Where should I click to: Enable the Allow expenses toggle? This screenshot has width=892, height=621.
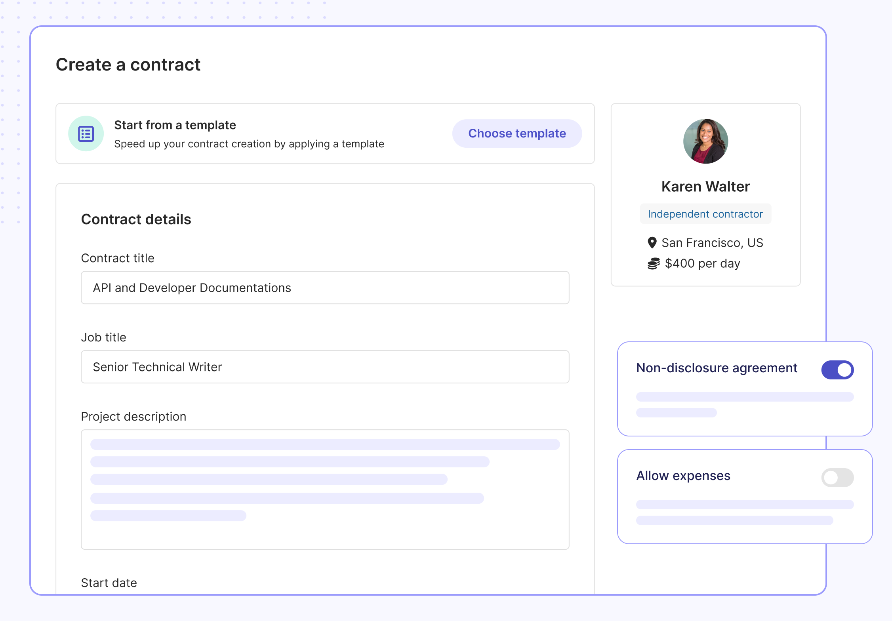(x=837, y=478)
